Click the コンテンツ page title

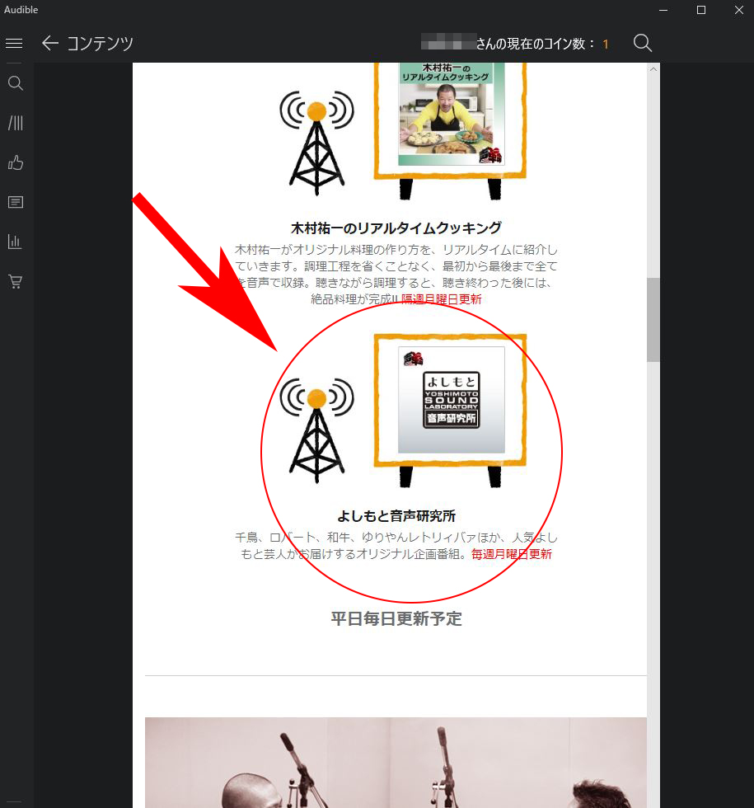coord(100,44)
